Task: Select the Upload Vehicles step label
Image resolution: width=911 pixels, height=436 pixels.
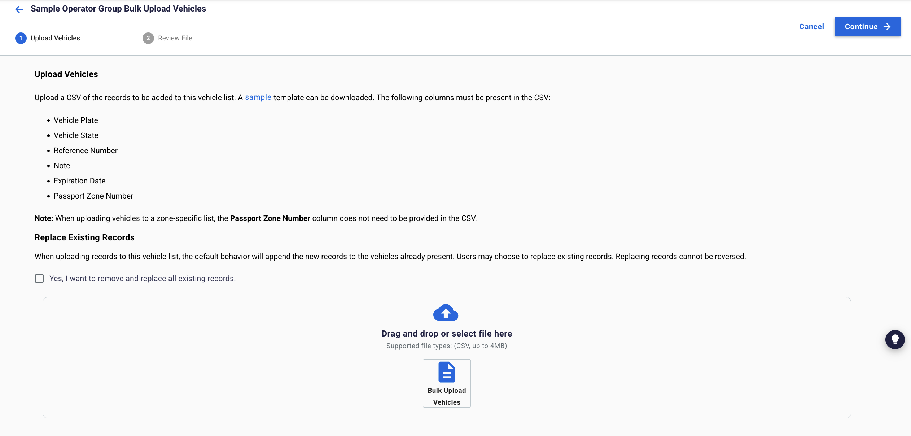Action: coord(55,38)
